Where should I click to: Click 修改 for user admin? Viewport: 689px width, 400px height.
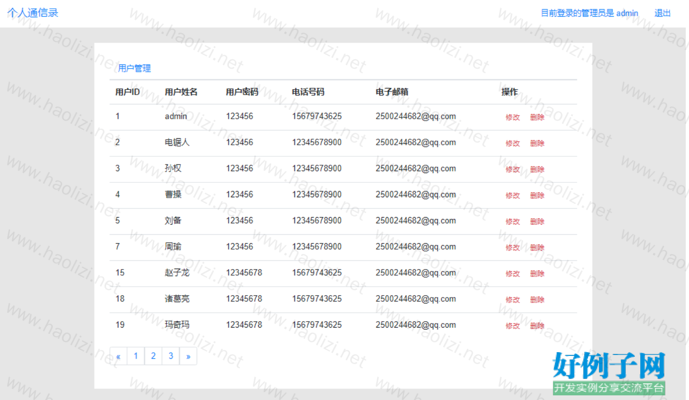512,117
